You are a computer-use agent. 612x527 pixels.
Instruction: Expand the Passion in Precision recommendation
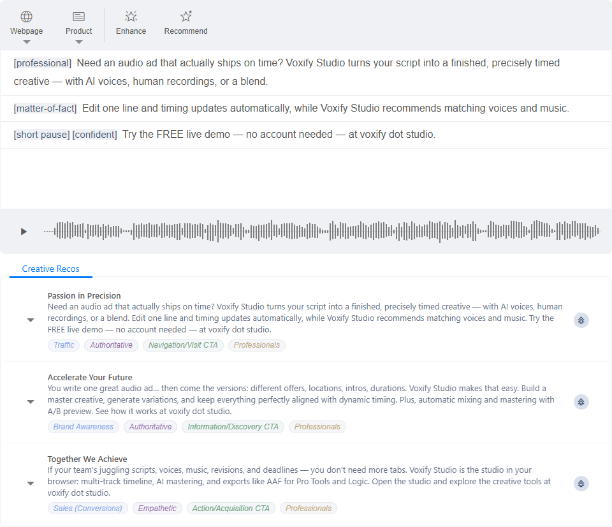coord(31,320)
